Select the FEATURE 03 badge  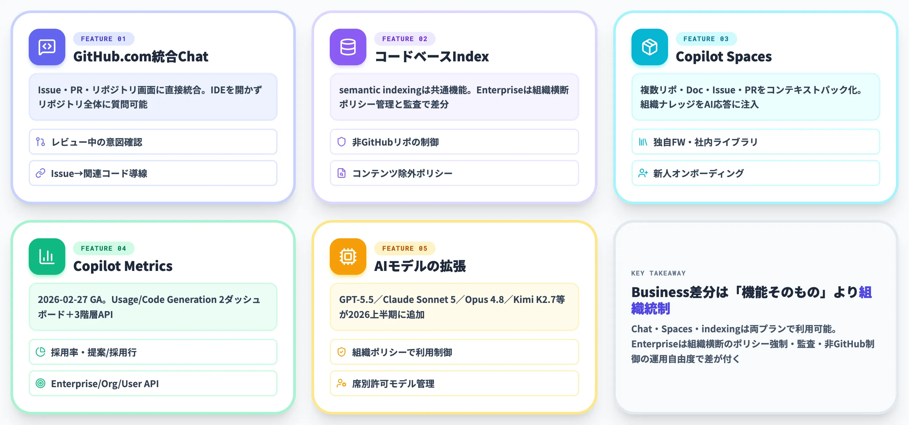(706, 39)
